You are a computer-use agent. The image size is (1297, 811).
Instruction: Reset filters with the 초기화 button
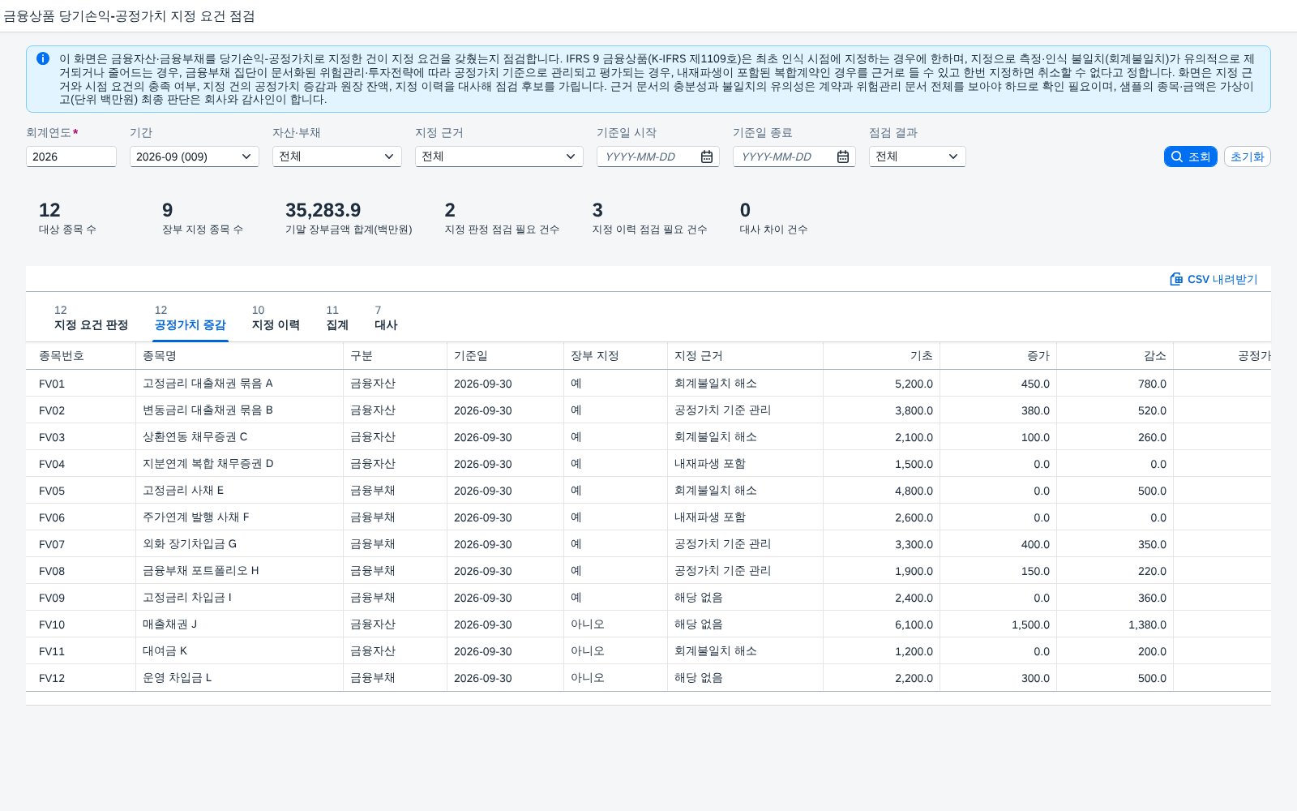click(x=1248, y=157)
